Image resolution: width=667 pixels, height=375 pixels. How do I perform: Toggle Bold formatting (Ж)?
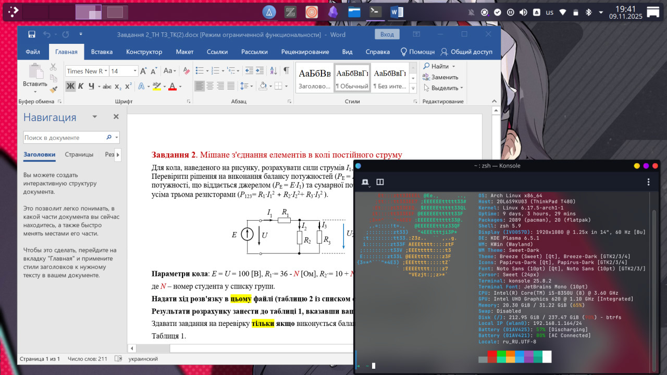coord(70,86)
